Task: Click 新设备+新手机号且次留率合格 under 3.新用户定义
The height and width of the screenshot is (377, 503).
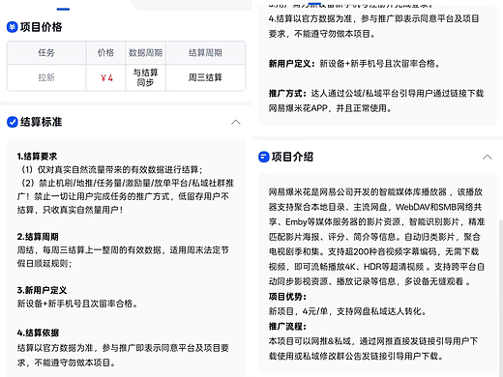Action: (x=77, y=304)
